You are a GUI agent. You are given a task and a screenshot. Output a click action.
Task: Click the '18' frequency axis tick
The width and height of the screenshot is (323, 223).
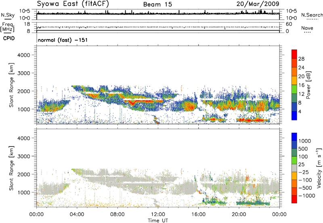tap(27, 24)
